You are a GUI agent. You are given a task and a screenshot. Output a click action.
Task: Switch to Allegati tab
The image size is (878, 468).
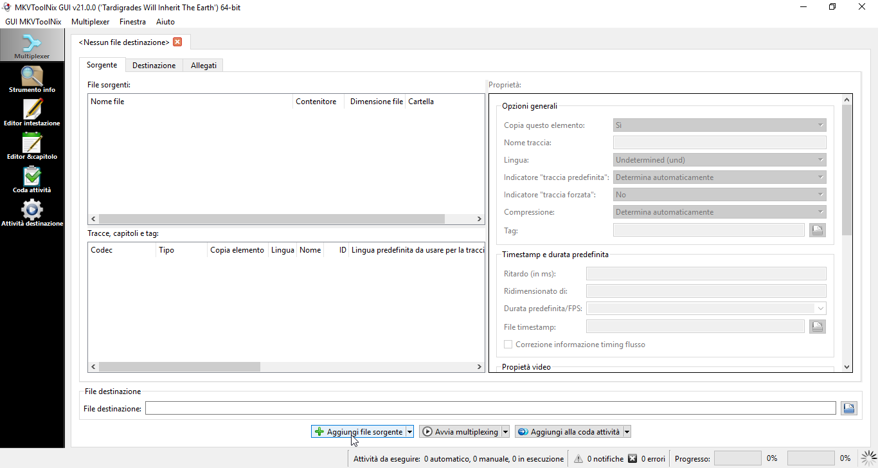pyautogui.click(x=204, y=66)
